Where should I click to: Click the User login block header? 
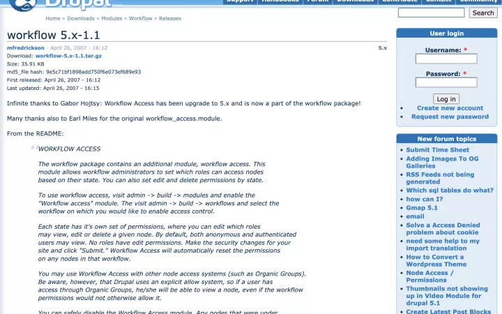point(447,33)
